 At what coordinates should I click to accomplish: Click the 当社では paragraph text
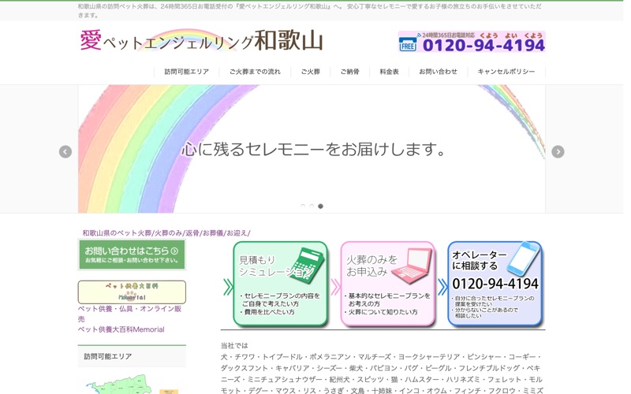coord(234,345)
